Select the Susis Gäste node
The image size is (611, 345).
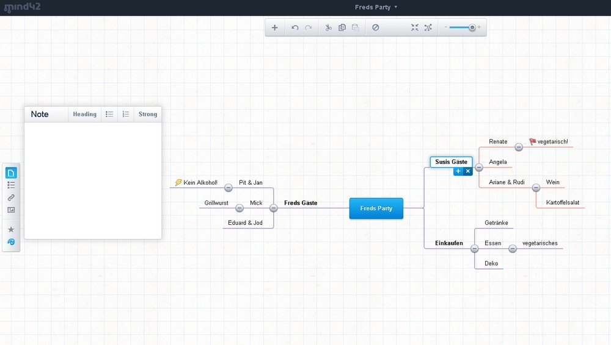click(x=452, y=162)
